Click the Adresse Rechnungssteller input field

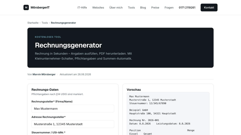click(x=73, y=124)
